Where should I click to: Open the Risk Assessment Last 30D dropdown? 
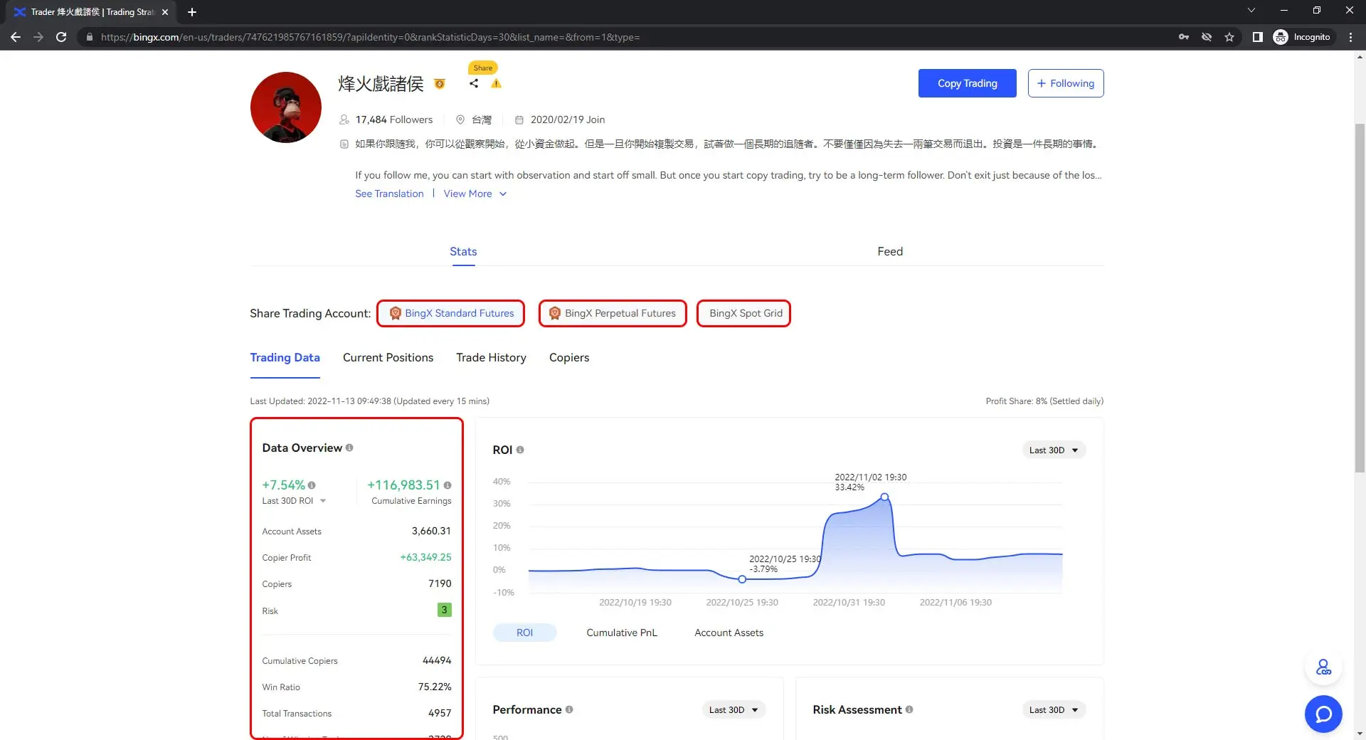(x=1054, y=709)
